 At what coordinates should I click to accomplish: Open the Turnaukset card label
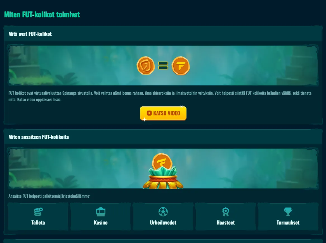[x=288, y=223]
